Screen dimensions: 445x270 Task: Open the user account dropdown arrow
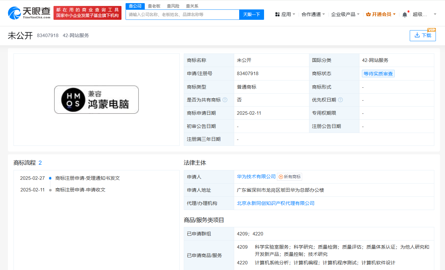(x=435, y=14)
